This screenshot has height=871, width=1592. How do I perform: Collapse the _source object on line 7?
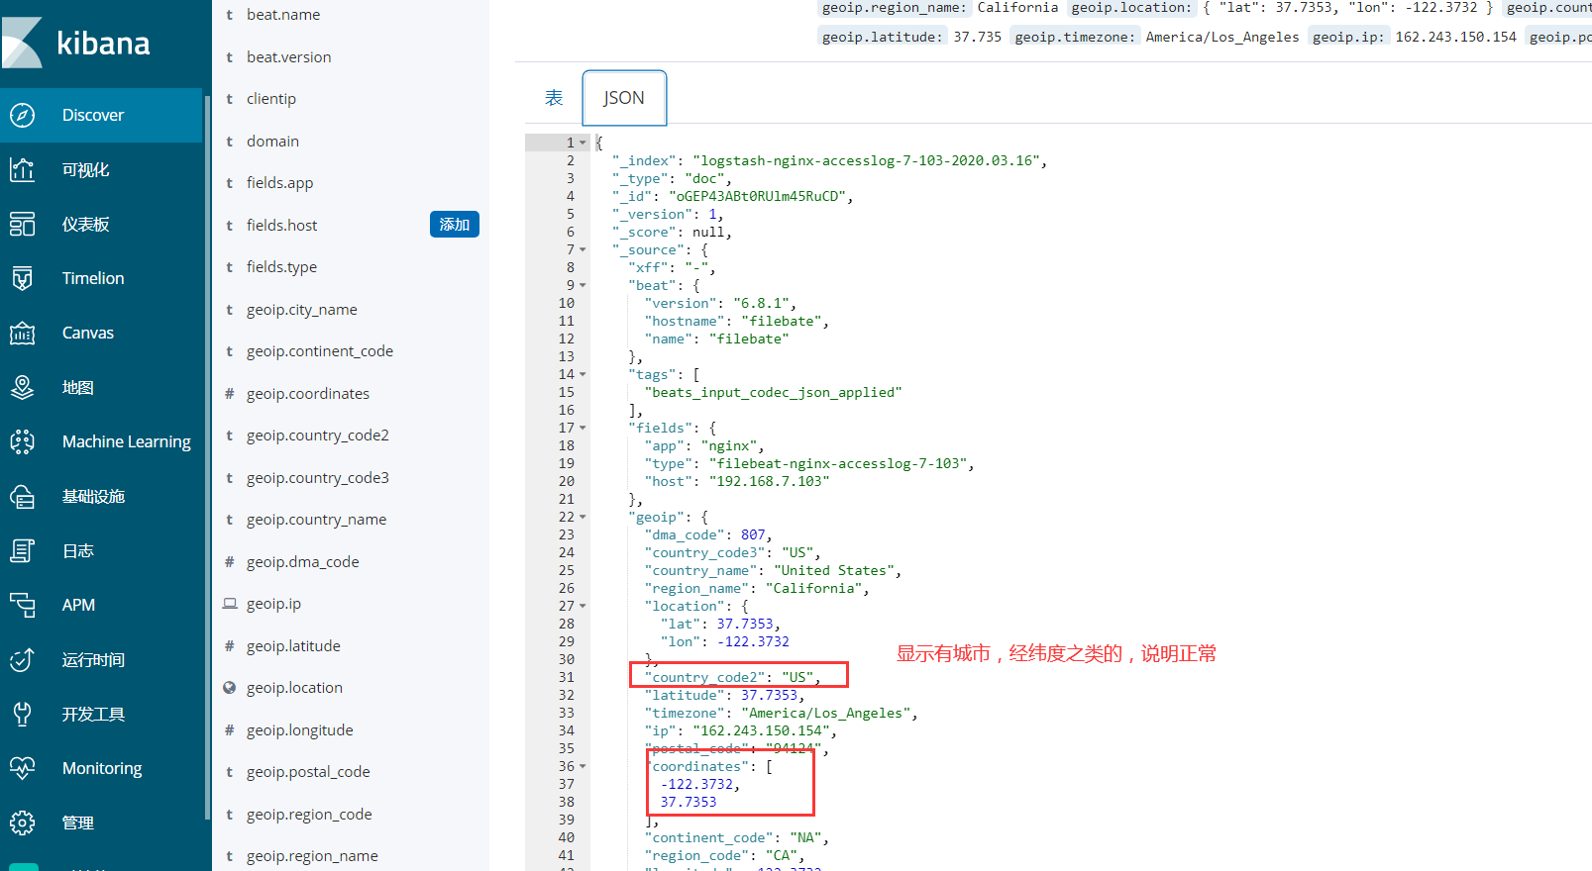click(x=583, y=249)
